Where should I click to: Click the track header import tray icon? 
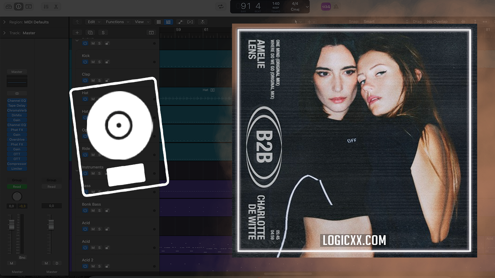[x=151, y=33]
